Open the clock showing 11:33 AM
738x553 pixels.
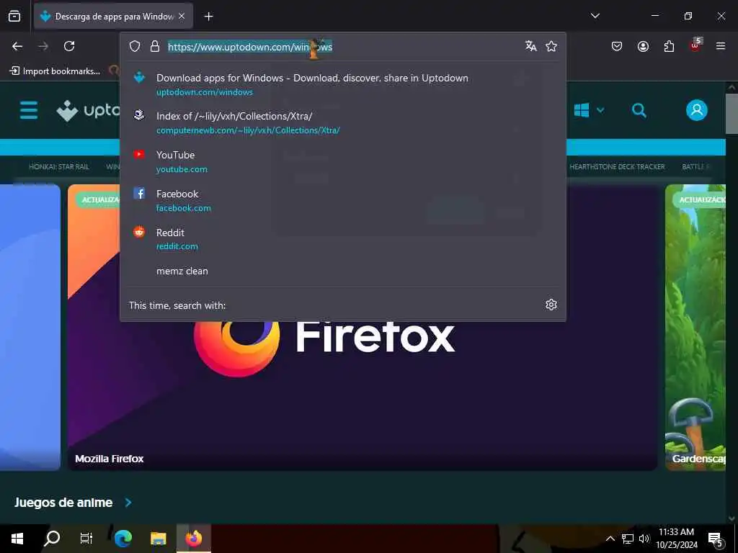click(676, 539)
